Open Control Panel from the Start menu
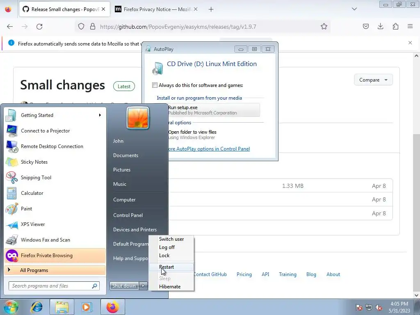The height and width of the screenshot is (315, 420). [128, 215]
